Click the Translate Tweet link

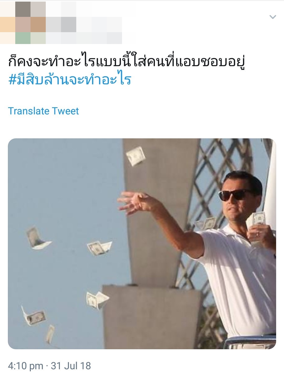[43, 111]
